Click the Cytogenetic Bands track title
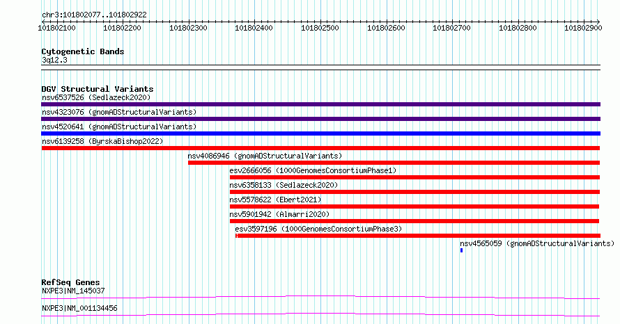The height and width of the screenshot is (324, 620). click(83, 51)
